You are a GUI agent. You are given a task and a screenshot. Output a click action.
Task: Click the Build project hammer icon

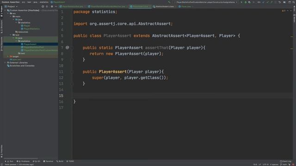169,2
